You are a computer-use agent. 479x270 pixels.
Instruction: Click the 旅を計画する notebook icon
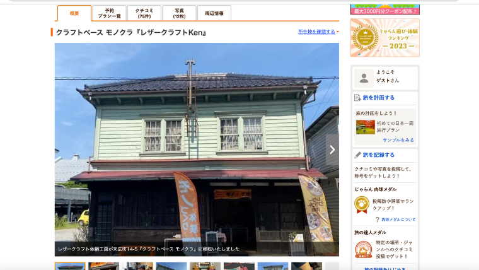coord(358,98)
